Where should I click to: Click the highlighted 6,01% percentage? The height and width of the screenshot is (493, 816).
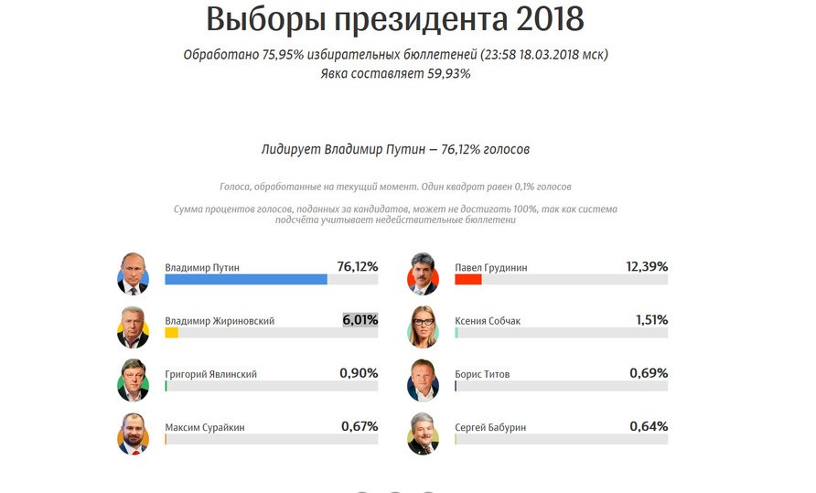(x=360, y=320)
